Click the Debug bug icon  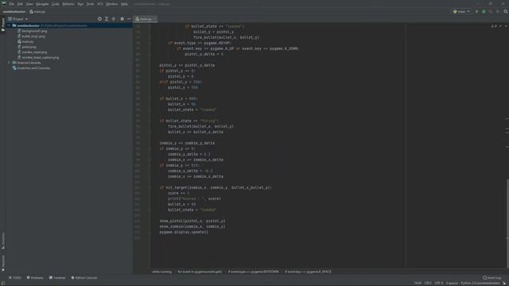(x=484, y=11)
